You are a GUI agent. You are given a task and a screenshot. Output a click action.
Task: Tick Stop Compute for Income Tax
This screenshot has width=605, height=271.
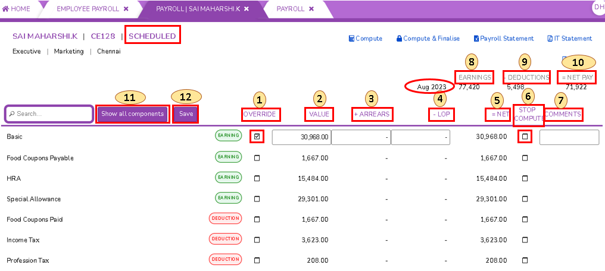525,240
